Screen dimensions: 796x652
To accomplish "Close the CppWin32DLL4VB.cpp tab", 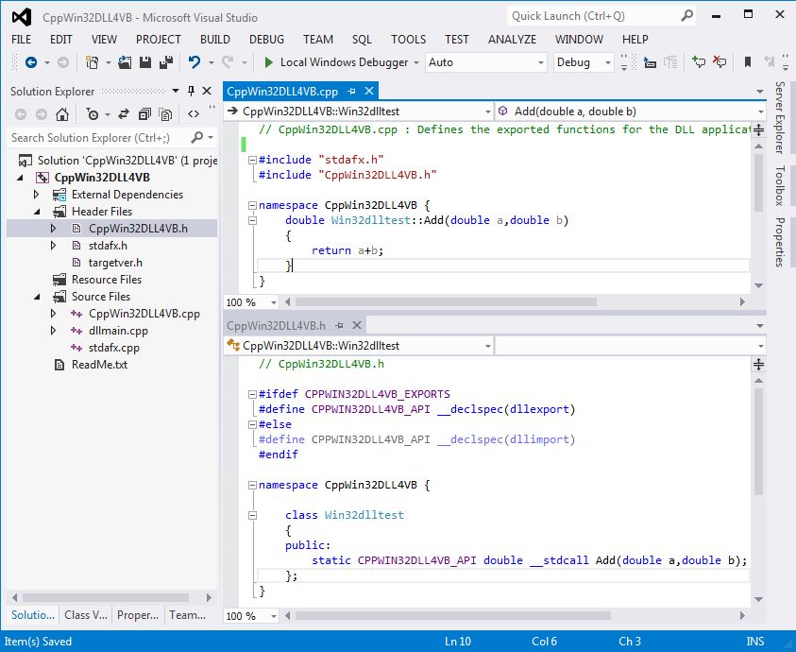I will pos(369,92).
